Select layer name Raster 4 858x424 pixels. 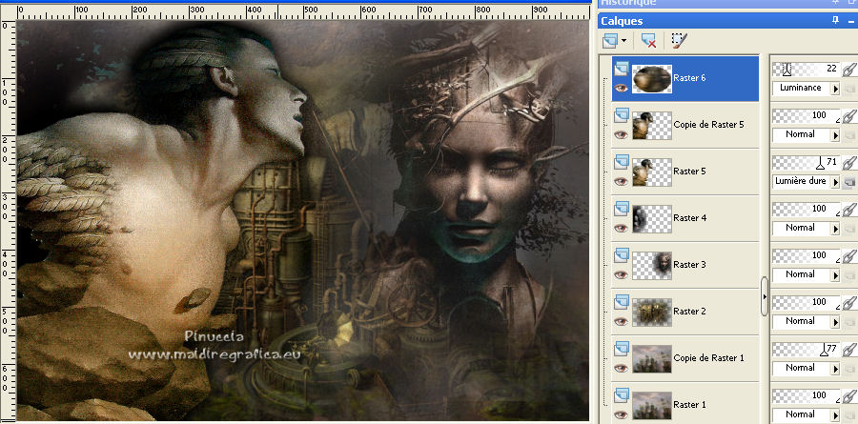point(689,218)
